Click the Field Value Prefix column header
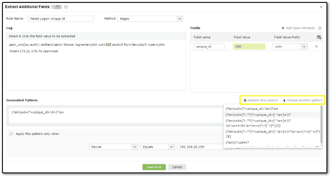Viewport: 331px width, 177px height. [287, 37]
